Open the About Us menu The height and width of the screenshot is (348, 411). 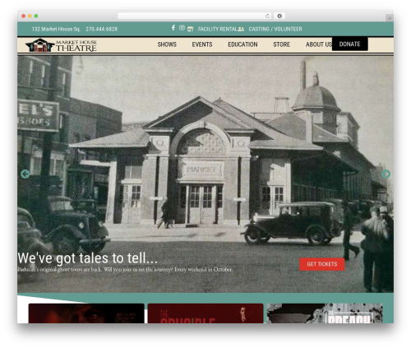click(x=319, y=44)
